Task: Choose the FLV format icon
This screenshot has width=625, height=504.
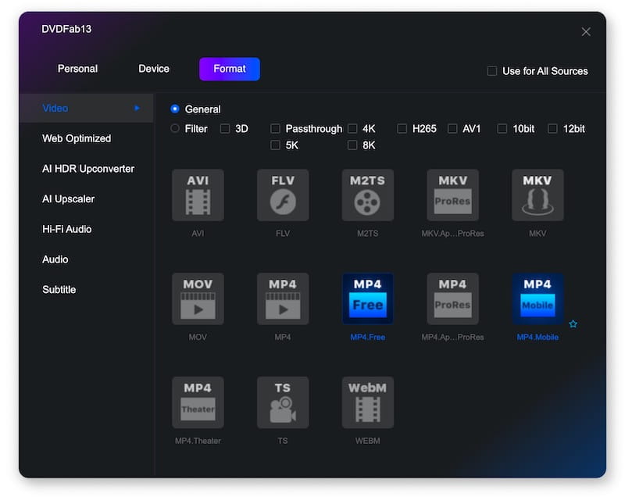Action: (x=283, y=195)
